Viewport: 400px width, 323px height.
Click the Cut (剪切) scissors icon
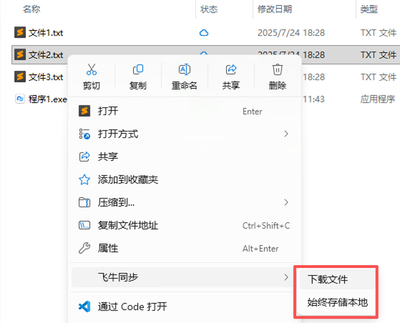[x=91, y=70]
